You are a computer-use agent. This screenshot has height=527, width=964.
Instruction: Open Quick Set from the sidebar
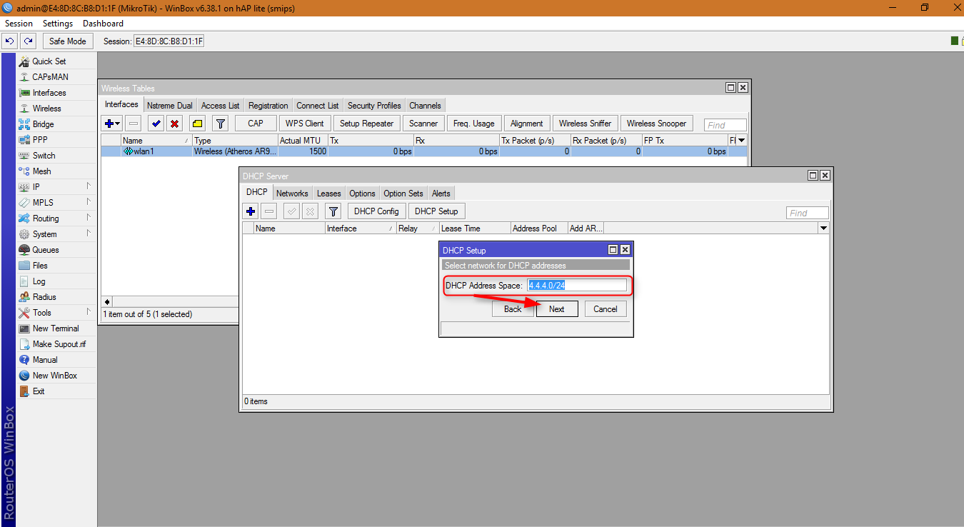click(x=47, y=61)
